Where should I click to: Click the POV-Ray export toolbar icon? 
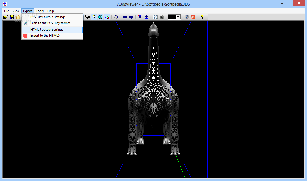click(x=187, y=17)
